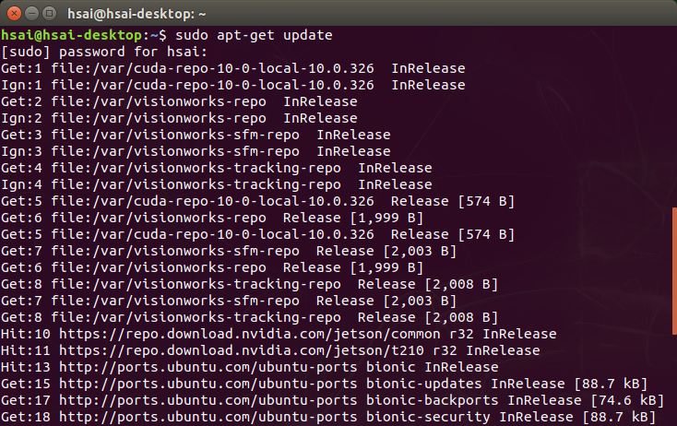Click the 'Hit:10' nvidia jetson/common URL
Image resolution: width=677 pixels, height=426 pixels.
point(250,334)
